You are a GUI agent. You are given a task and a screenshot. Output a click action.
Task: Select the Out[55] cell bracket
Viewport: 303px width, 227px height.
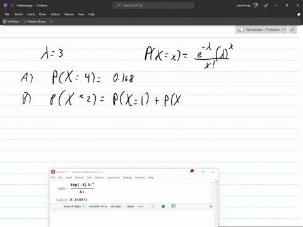pyautogui.click(x=211, y=199)
